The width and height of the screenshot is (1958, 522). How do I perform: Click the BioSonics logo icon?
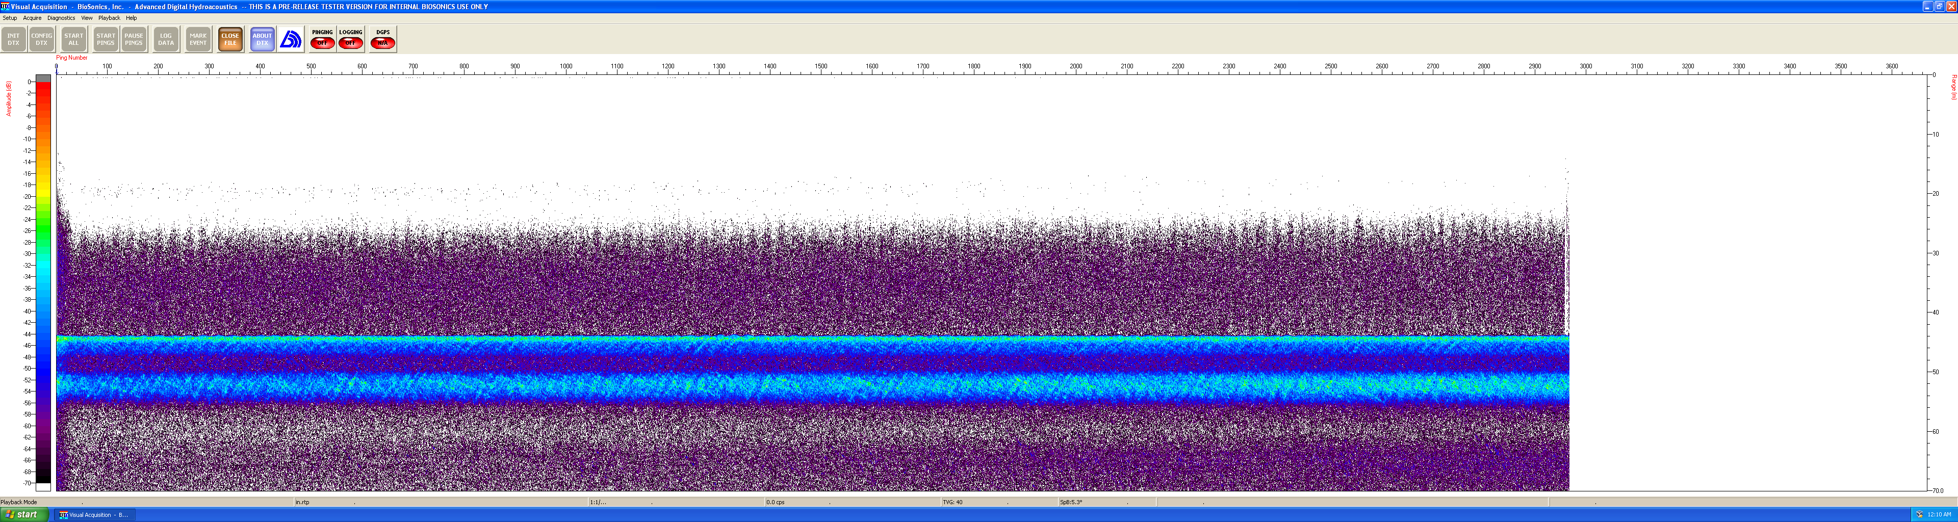click(x=290, y=40)
